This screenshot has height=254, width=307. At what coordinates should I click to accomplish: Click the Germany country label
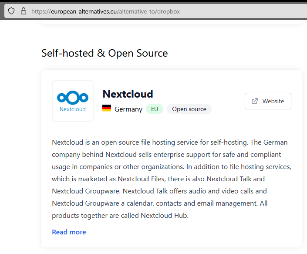[128, 109]
